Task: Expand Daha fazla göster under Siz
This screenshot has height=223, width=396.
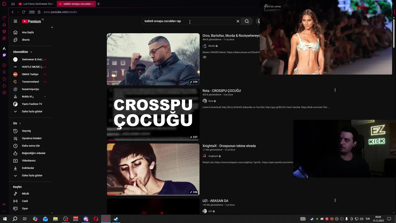Action: point(30,176)
